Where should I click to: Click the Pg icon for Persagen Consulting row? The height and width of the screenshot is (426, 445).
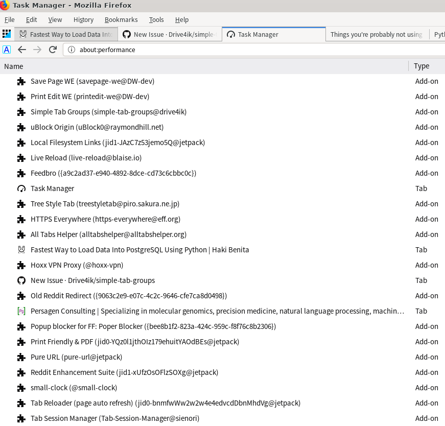coord(21,312)
